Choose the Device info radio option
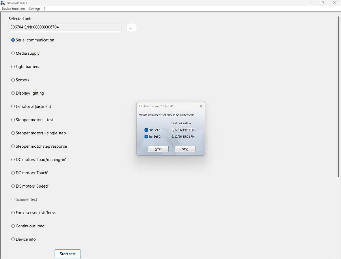341x259 pixels. click(x=13, y=239)
